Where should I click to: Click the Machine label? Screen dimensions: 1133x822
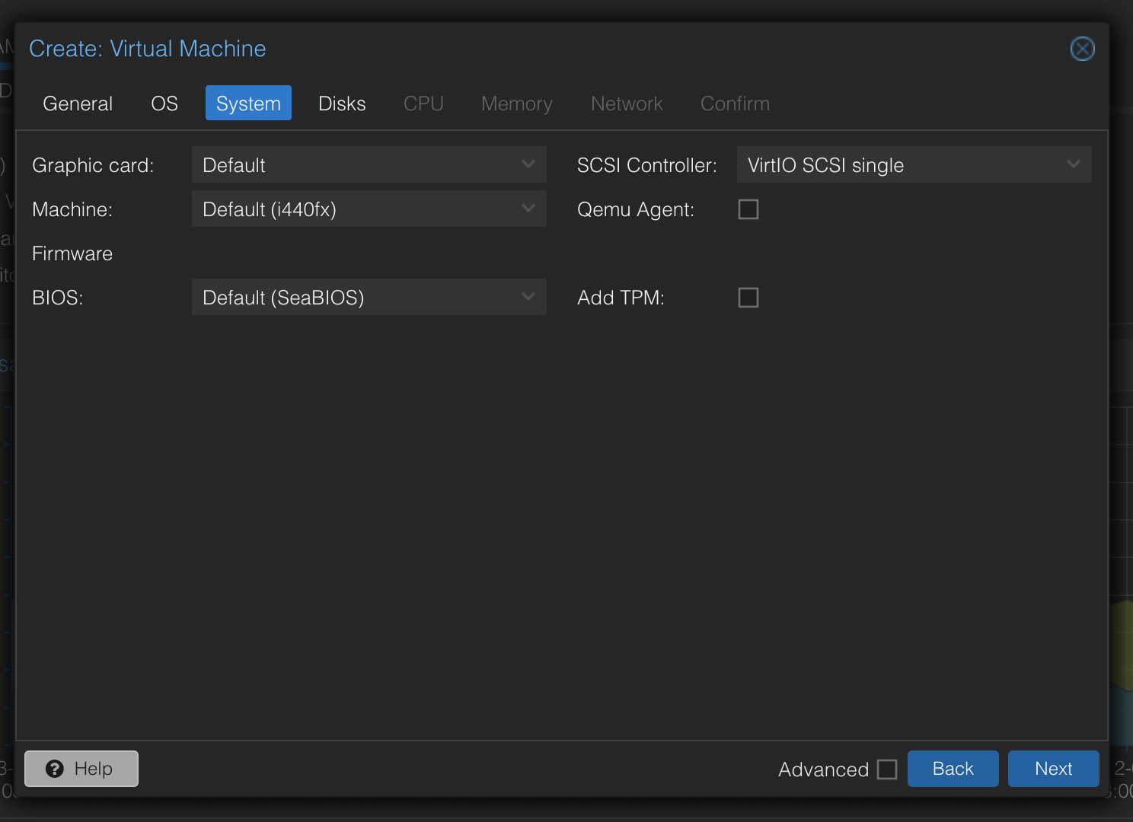72,209
